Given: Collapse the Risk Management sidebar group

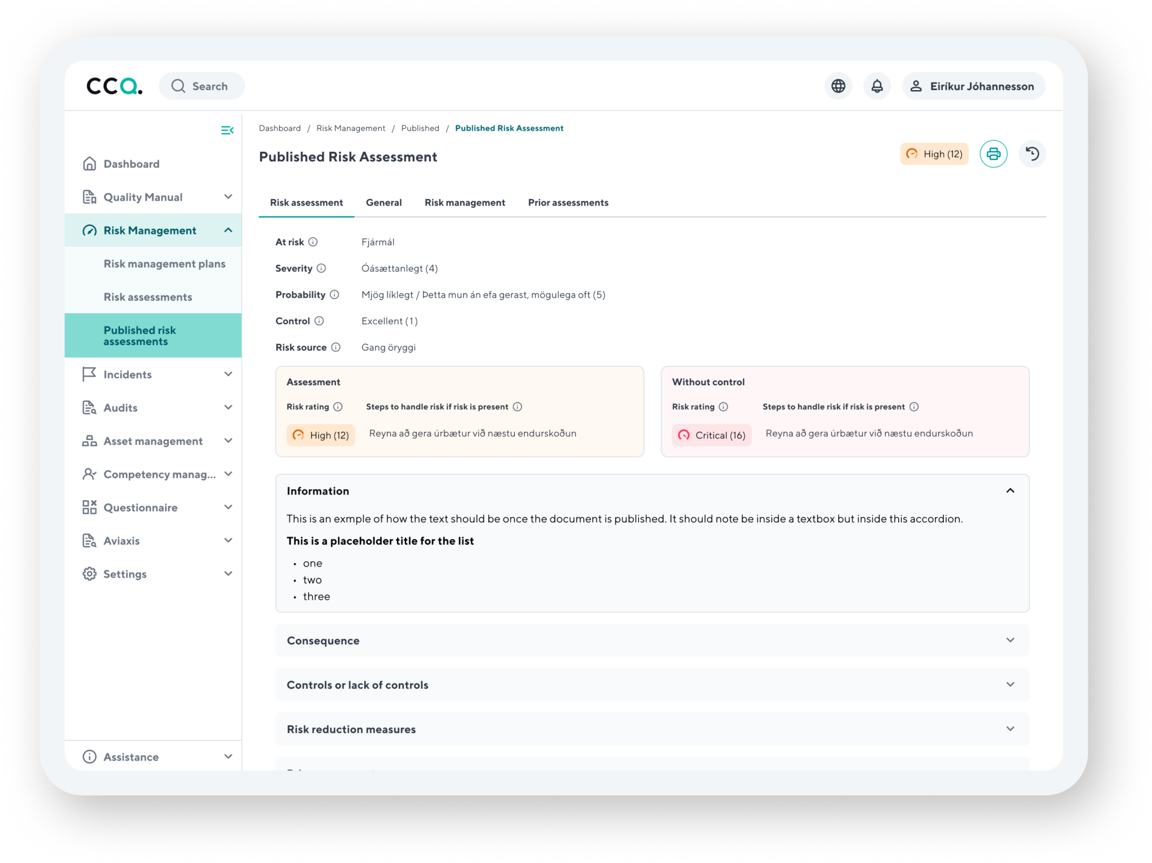Looking at the screenshot, I should point(228,231).
